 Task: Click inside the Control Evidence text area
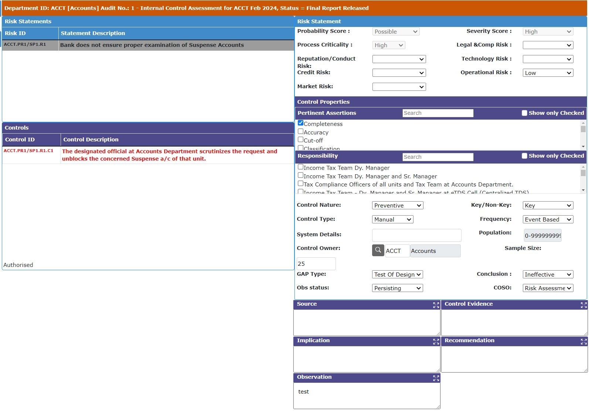pyautogui.click(x=514, y=322)
